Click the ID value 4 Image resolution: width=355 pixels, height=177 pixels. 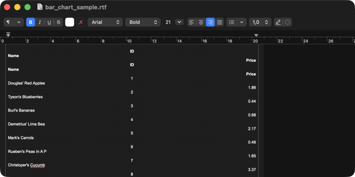(x=132, y=119)
